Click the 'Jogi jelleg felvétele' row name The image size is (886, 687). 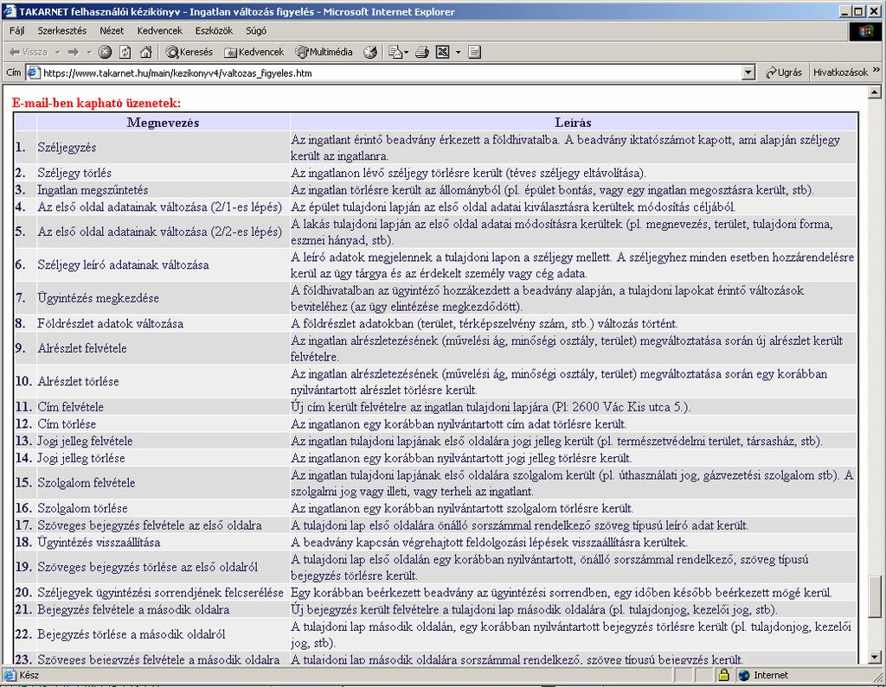pyautogui.click(x=86, y=441)
